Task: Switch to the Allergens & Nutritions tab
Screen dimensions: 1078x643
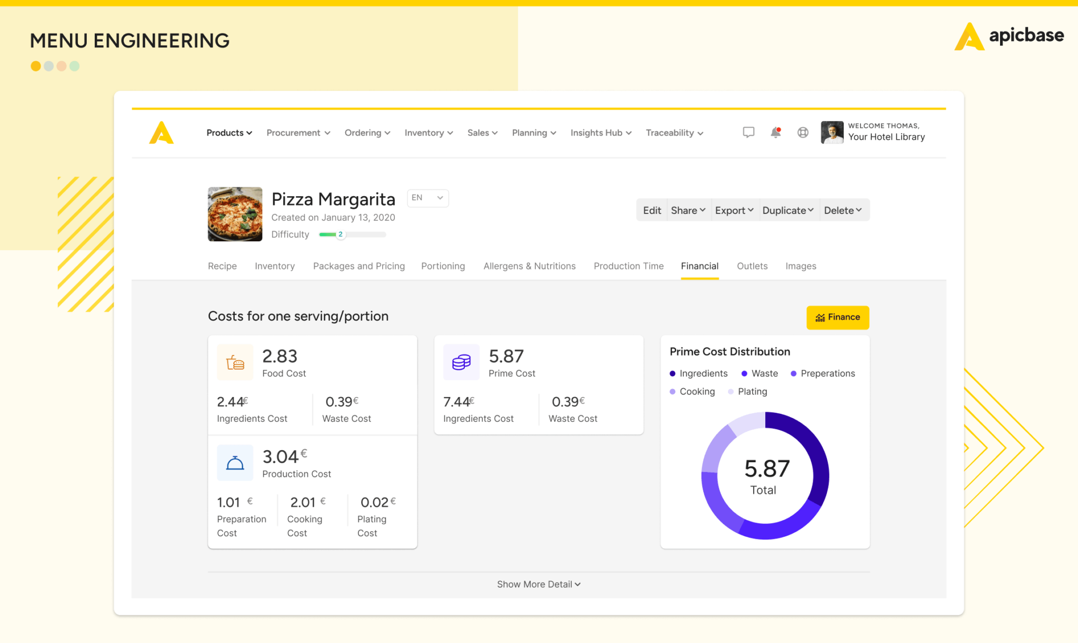Action: (529, 266)
